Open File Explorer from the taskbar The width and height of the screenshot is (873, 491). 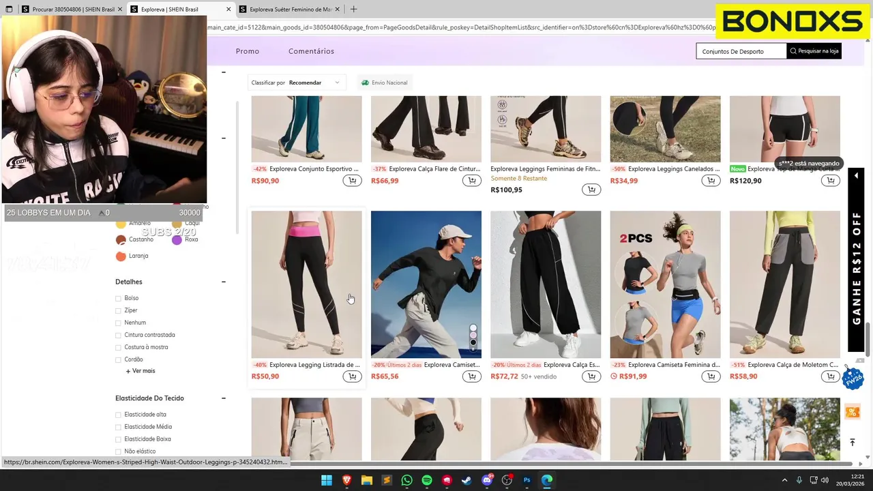pyautogui.click(x=366, y=480)
